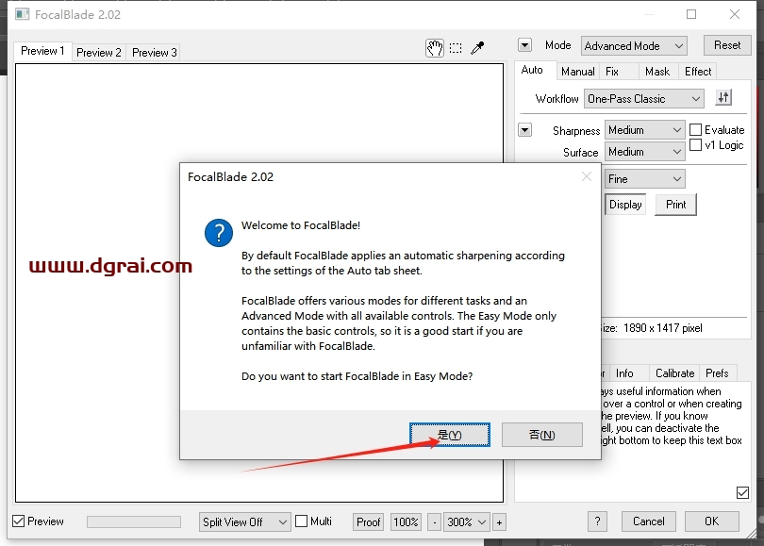Open the Effect tab
764x546 pixels.
(x=698, y=72)
